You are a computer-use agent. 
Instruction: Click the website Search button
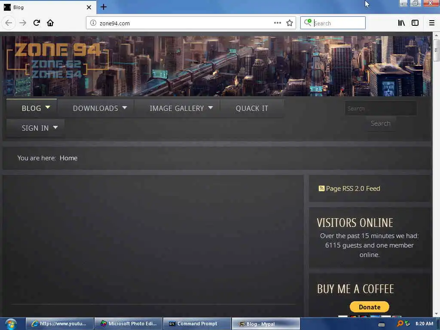(381, 123)
